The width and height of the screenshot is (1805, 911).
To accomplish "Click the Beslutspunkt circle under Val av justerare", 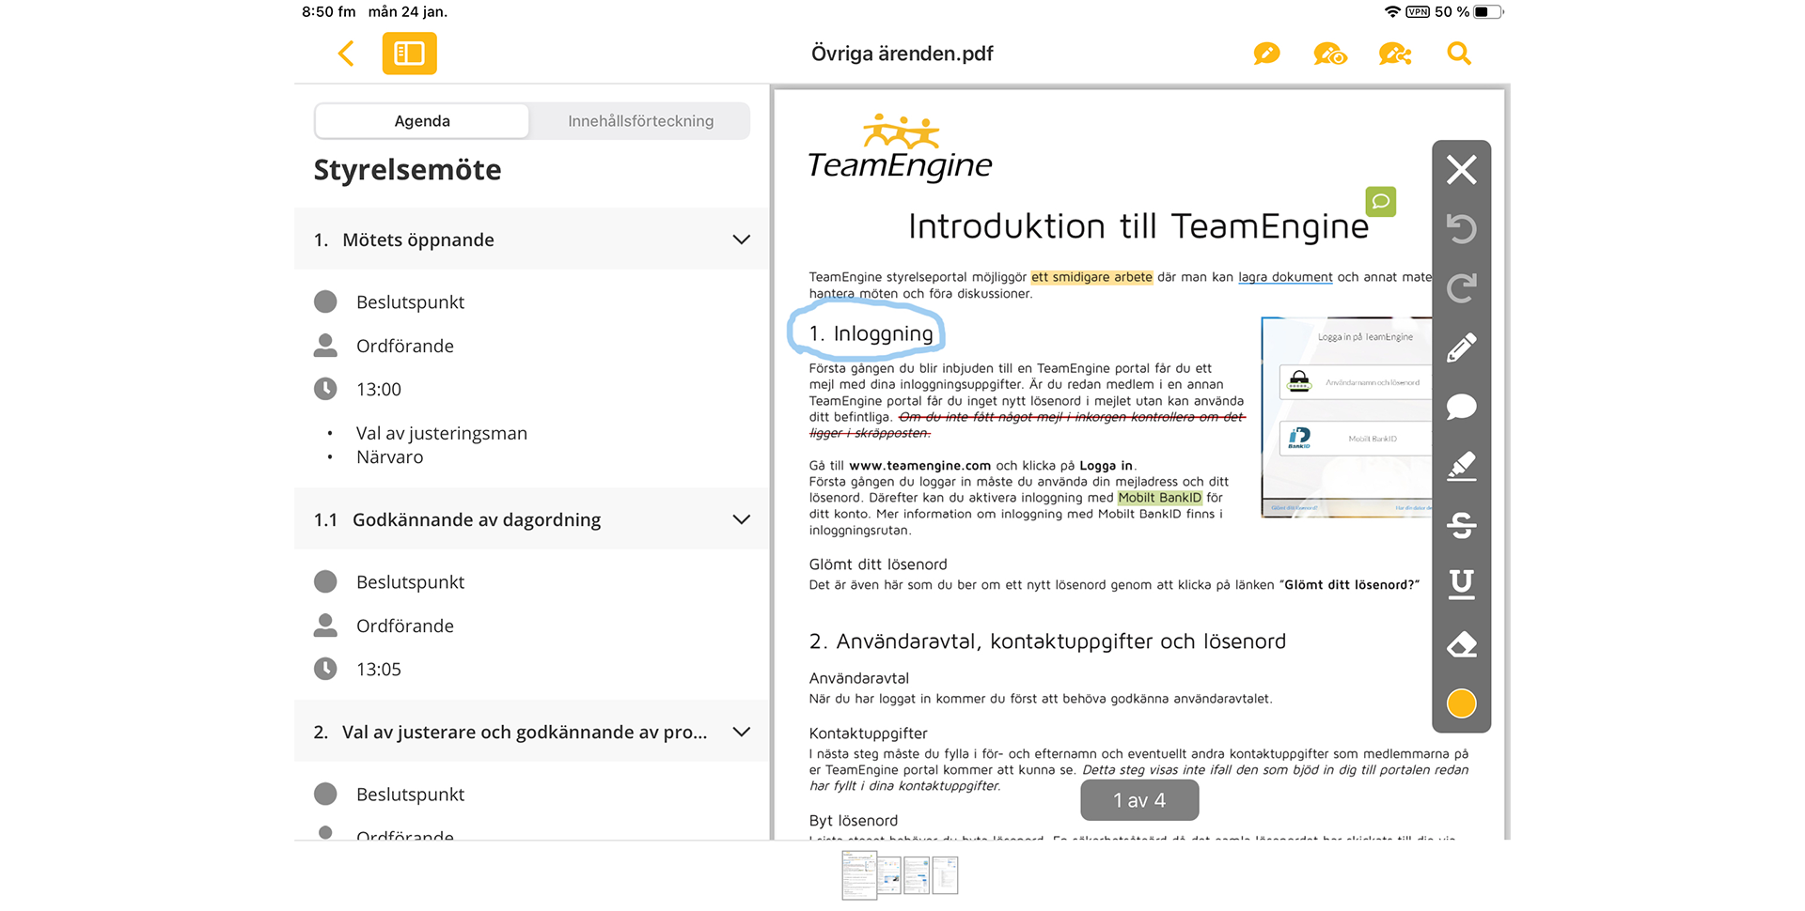I will 325,794.
